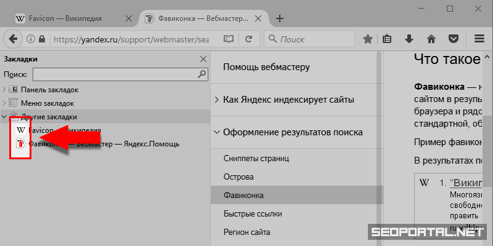The height and width of the screenshot is (246, 493).
Task: Switch to the Favicon — Википедия tab
Action: point(68,18)
